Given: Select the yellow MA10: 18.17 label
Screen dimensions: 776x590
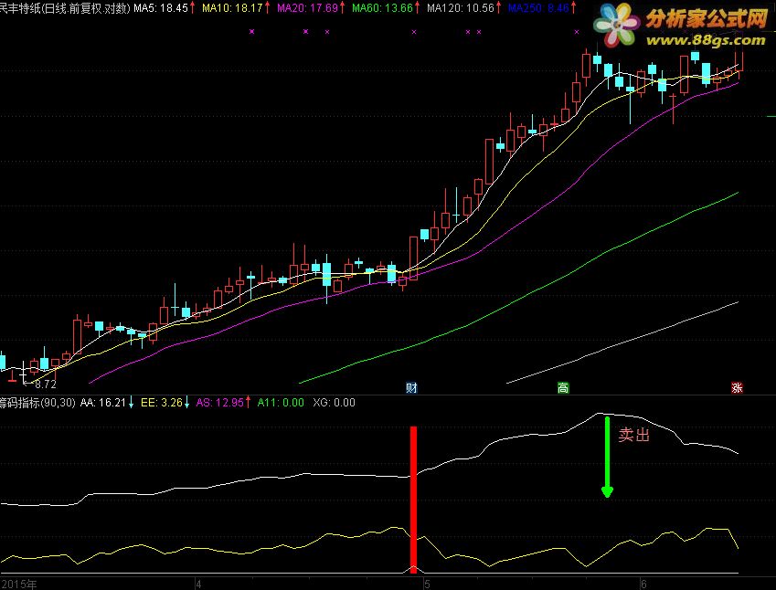Looking at the screenshot, I should pos(232,8).
